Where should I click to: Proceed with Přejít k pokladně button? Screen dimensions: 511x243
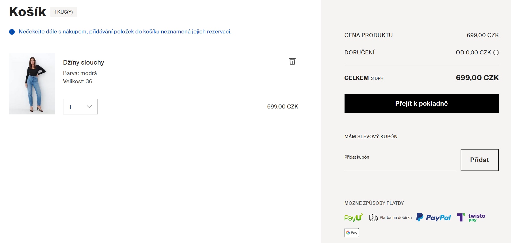click(422, 103)
